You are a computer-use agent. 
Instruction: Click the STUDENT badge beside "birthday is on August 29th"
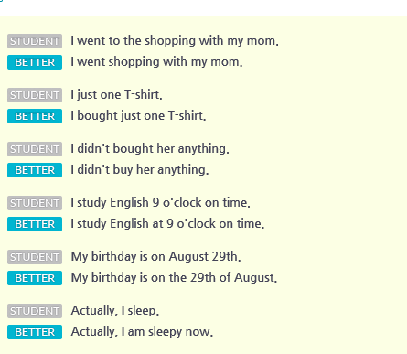pyautogui.click(x=35, y=257)
